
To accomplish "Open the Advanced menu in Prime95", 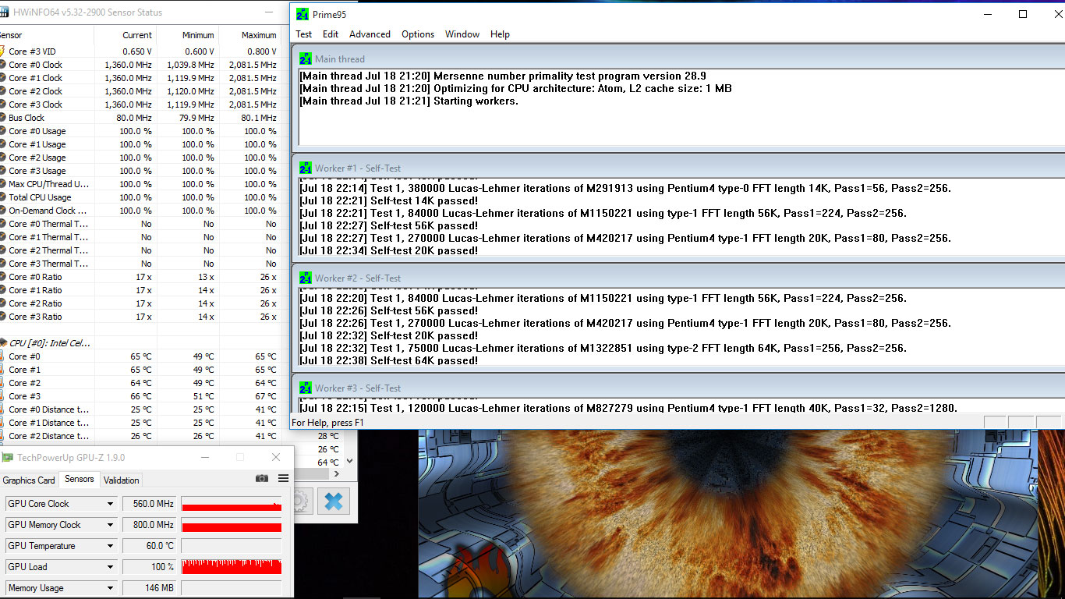I will (370, 34).
